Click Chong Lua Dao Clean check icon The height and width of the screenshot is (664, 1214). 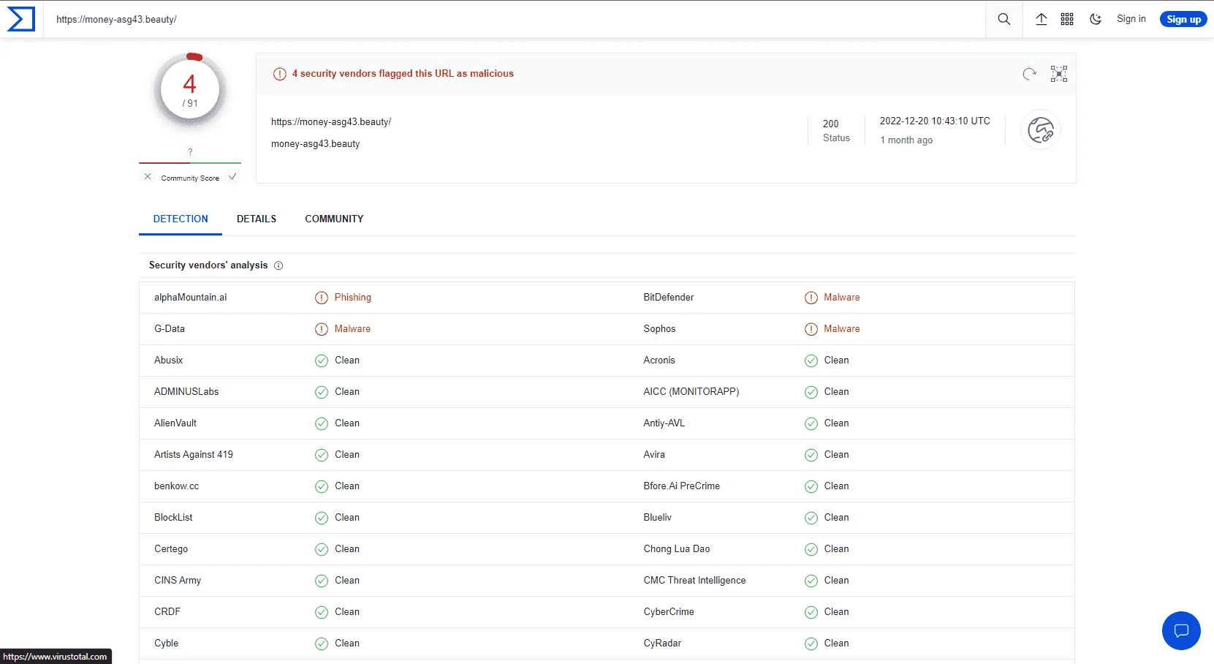click(x=811, y=549)
